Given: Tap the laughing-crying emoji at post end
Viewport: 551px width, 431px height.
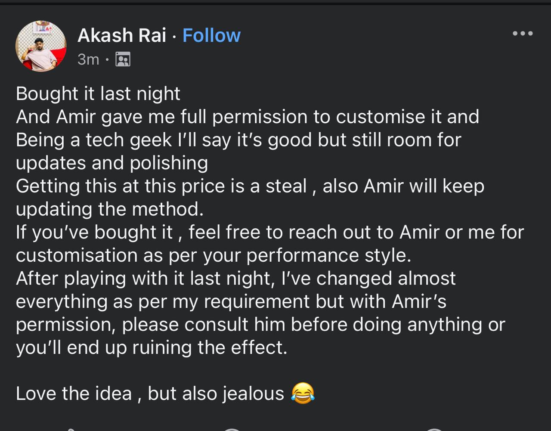Looking at the screenshot, I should pos(303,393).
